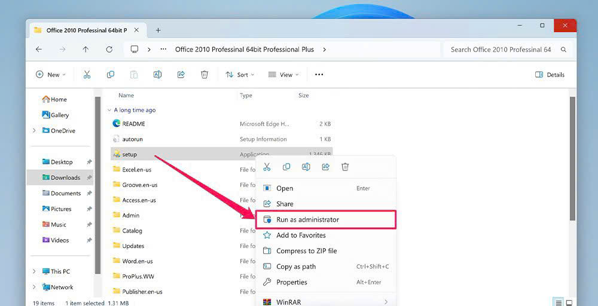Switch to large thumbnails view in status bar
The height and width of the screenshot is (306, 598).
click(x=569, y=303)
